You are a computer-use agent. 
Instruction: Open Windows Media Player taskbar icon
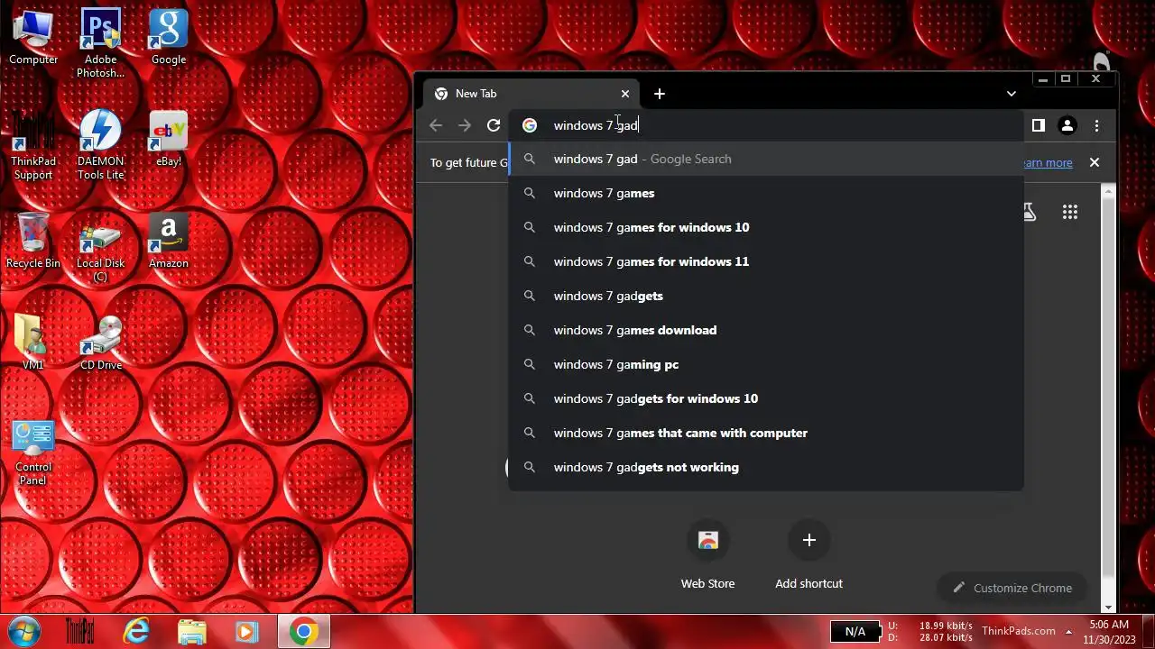pos(246,631)
